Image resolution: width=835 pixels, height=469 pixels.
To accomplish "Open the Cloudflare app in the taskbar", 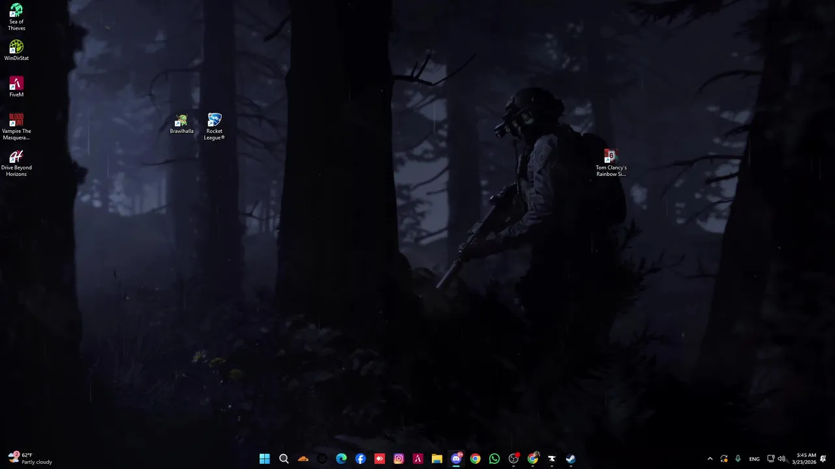I will (x=303, y=459).
